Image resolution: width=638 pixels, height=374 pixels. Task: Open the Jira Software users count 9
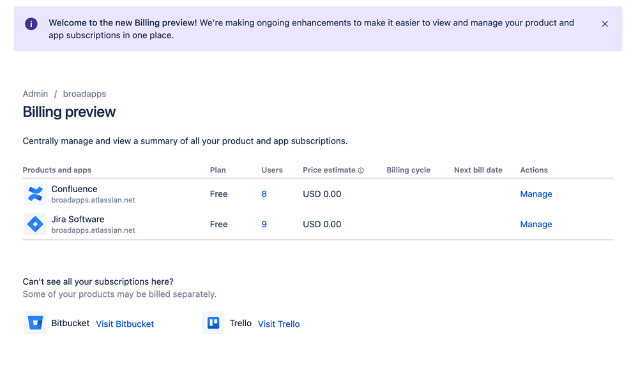pos(264,224)
